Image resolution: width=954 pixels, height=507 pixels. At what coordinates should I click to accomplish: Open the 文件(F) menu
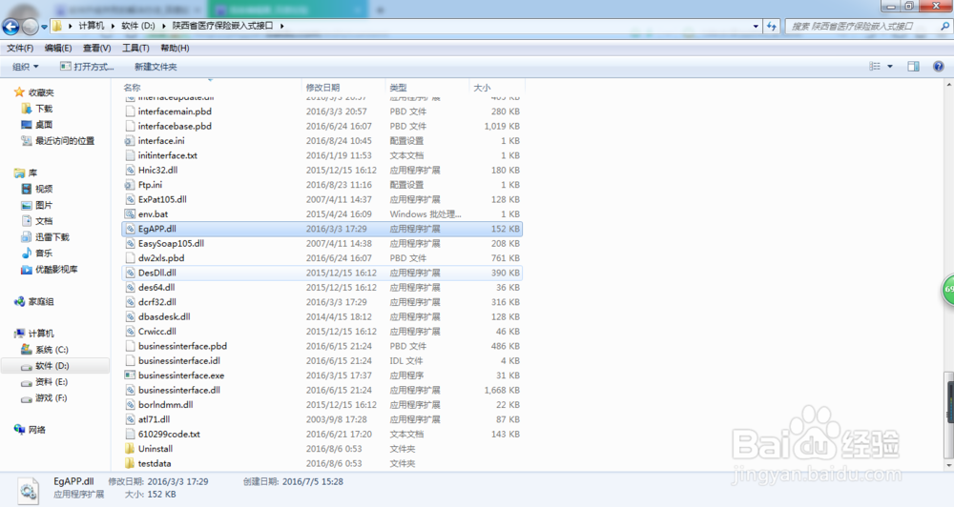[x=20, y=48]
